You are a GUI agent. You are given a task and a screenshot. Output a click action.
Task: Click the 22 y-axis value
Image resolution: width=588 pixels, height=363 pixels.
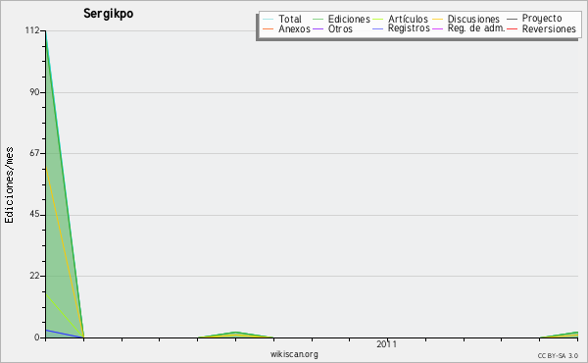35,276
